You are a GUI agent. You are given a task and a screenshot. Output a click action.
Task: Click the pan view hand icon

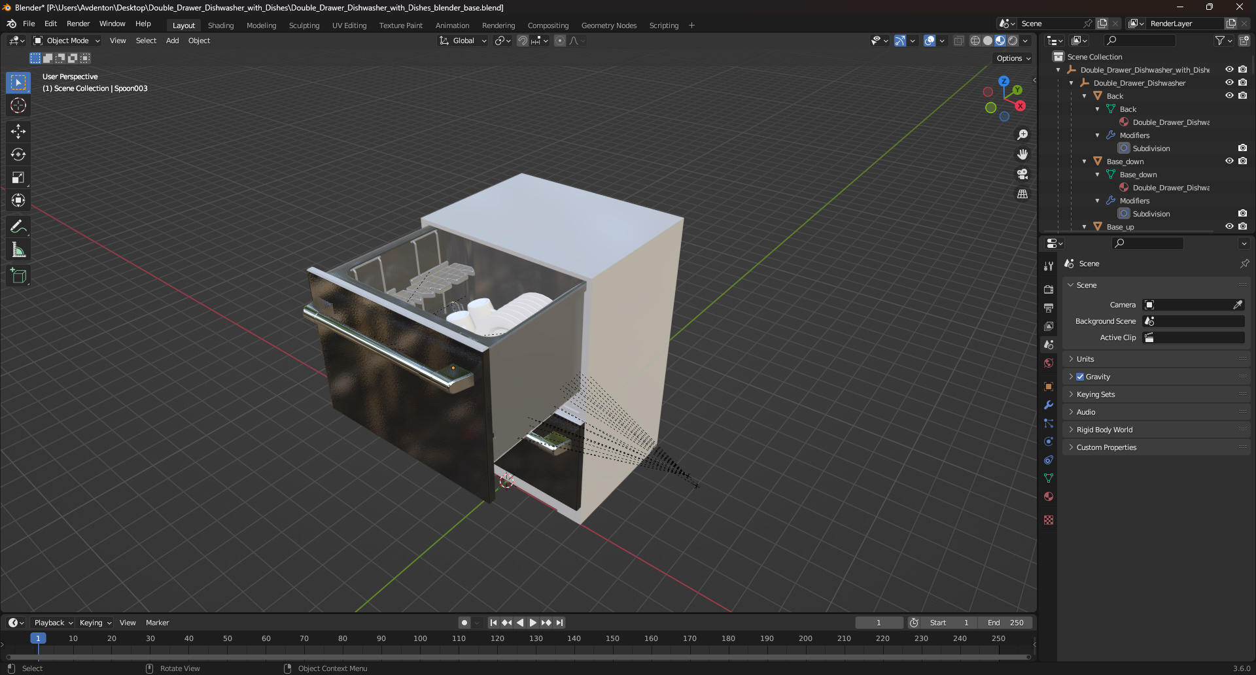tap(1022, 154)
